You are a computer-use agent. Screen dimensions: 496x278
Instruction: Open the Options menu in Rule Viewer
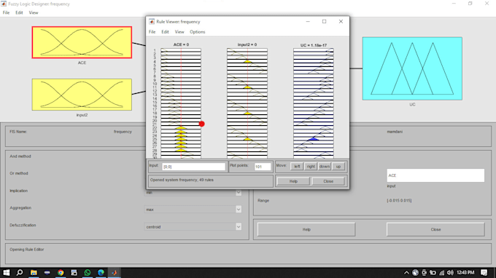click(x=198, y=32)
